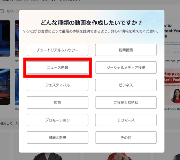Select その他 option
The image size is (180, 160).
tap(126, 138)
